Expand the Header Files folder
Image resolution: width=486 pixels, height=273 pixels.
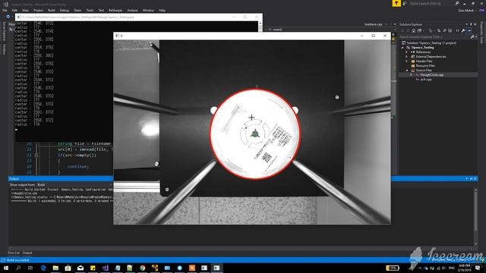pyautogui.click(x=407, y=61)
